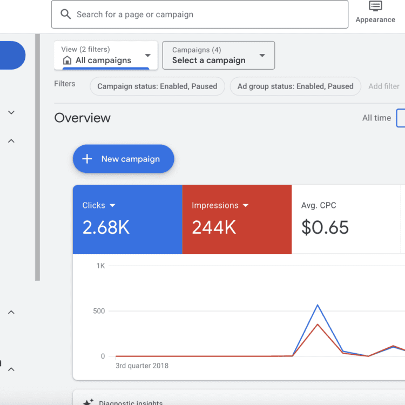Open the Appearance settings icon
405x405 pixels.
375,6
